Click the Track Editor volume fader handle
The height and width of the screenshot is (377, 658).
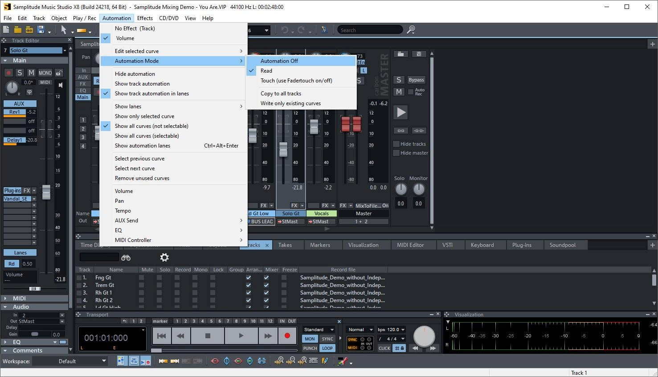(46, 192)
